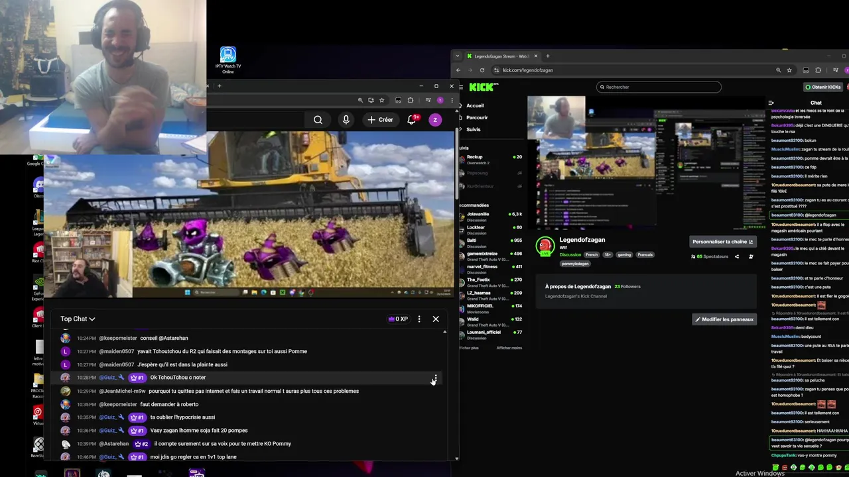Viewport: 849px width, 477px height.
Task: Click Afficher moins in Kick sidebar
Action: coord(509,348)
